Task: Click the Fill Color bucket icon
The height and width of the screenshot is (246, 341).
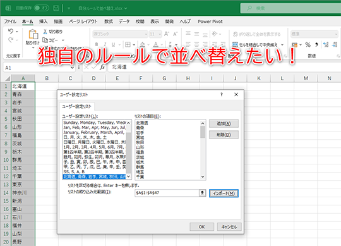Action: 143,44
